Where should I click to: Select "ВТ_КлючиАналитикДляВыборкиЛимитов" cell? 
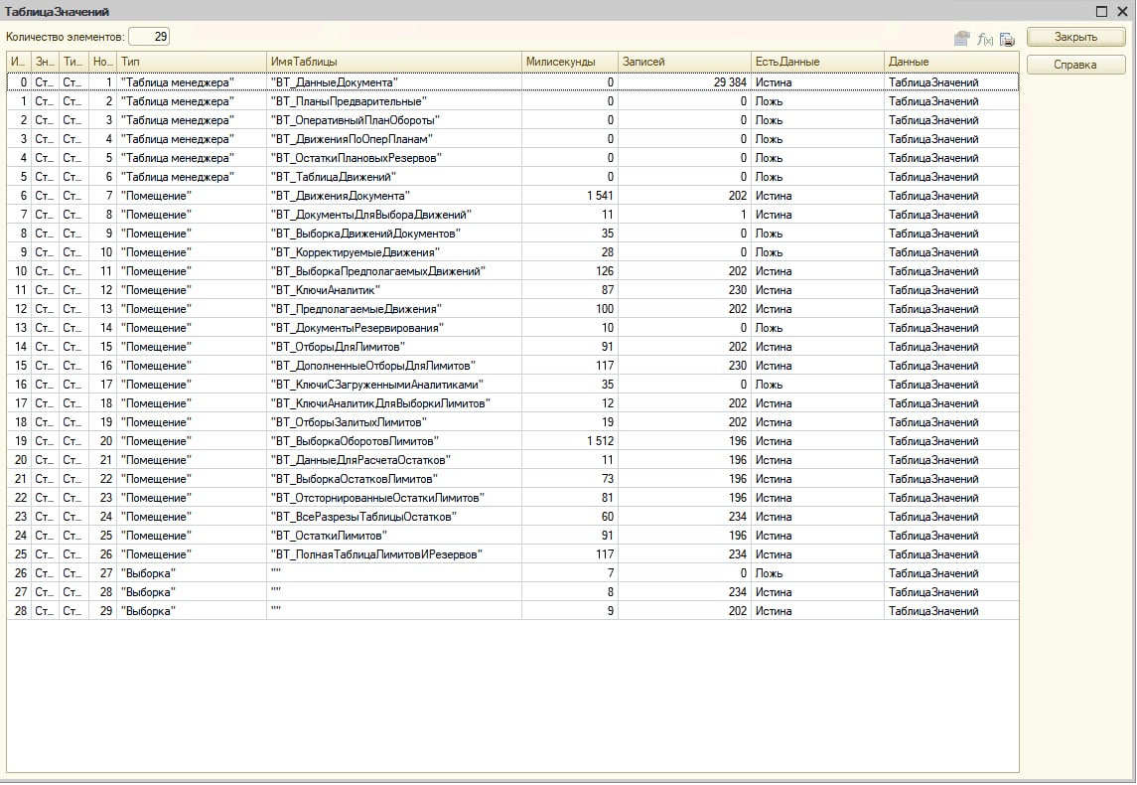click(x=394, y=403)
